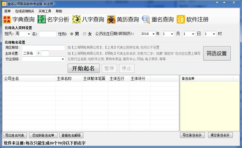
Task: Click the 主体名称 column header
Action: coord(69,78)
